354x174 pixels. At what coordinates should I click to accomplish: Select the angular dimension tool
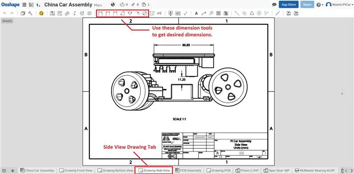point(123,14)
